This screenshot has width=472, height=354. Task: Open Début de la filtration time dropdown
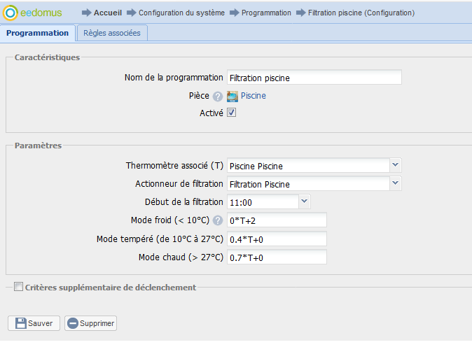pos(304,201)
